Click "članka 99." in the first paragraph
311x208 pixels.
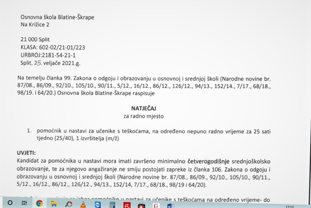coord(59,78)
